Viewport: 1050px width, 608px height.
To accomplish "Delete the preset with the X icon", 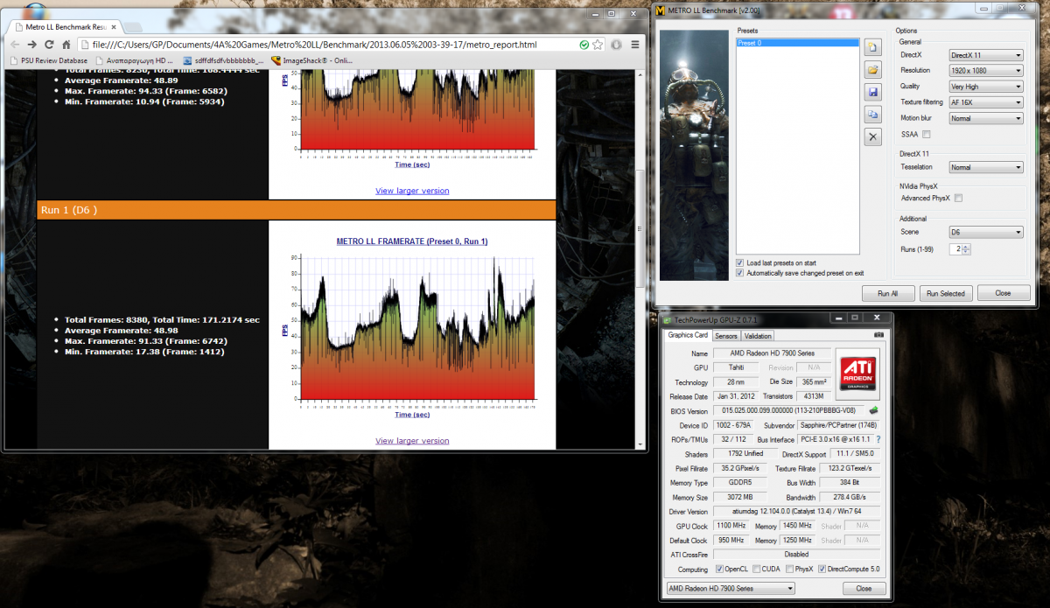I will point(872,137).
